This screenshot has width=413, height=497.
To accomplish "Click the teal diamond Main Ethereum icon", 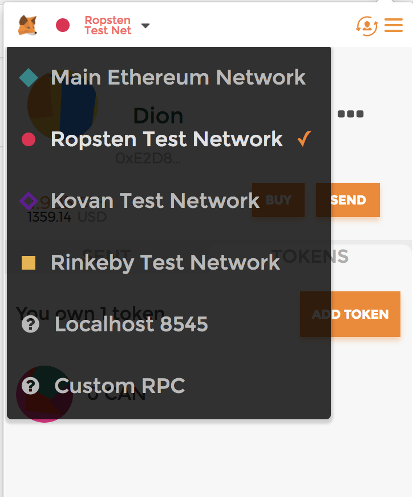I will point(29,78).
